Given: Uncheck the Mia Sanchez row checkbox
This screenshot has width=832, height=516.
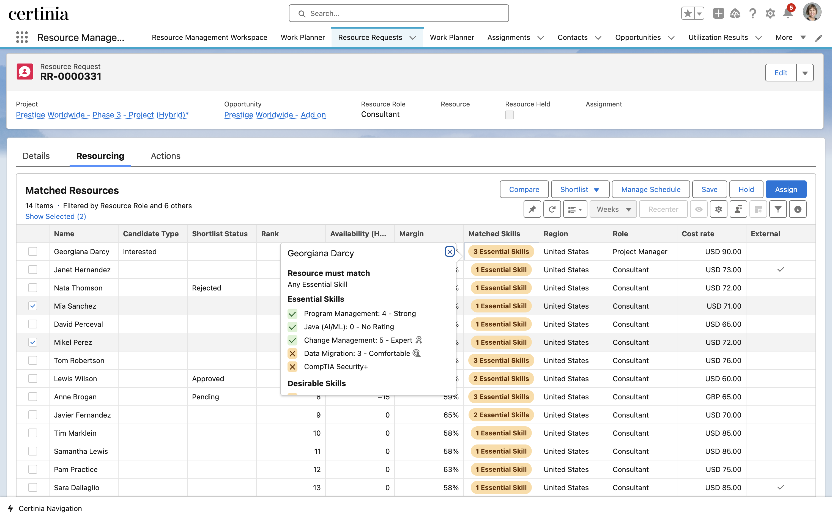Looking at the screenshot, I should [32, 306].
